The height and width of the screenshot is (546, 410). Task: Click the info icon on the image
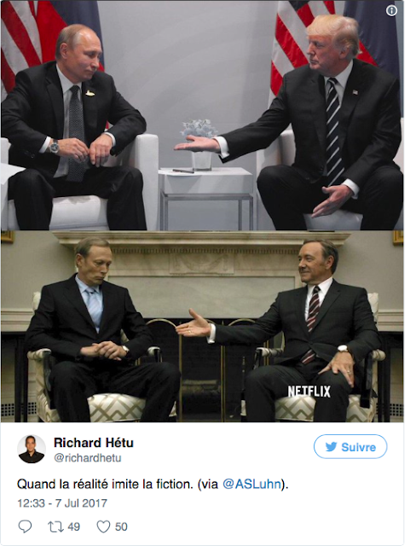point(391,11)
